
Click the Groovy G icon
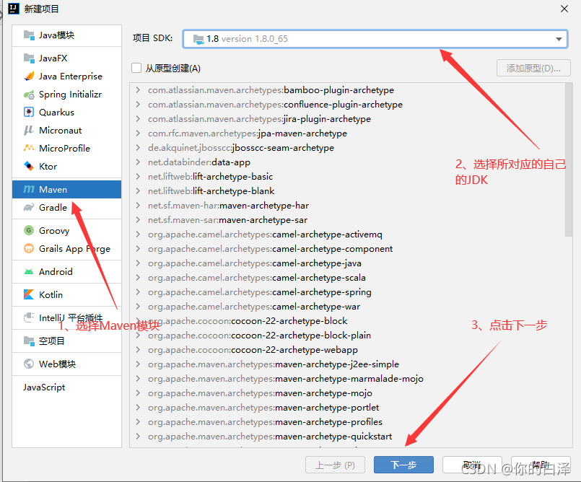29,230
